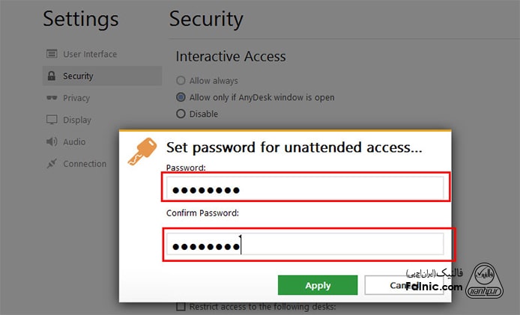Select Allow only if AnyDesk window is open
The height and width of the screenshot is (315, 520).
coord(181,97)
